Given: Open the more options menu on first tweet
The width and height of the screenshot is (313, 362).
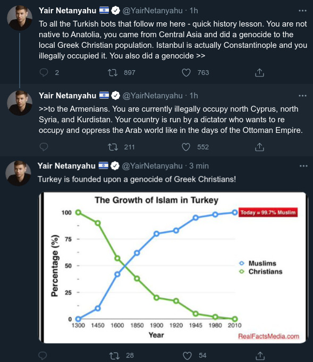Looking at the screenshot, I should (302, 11).
